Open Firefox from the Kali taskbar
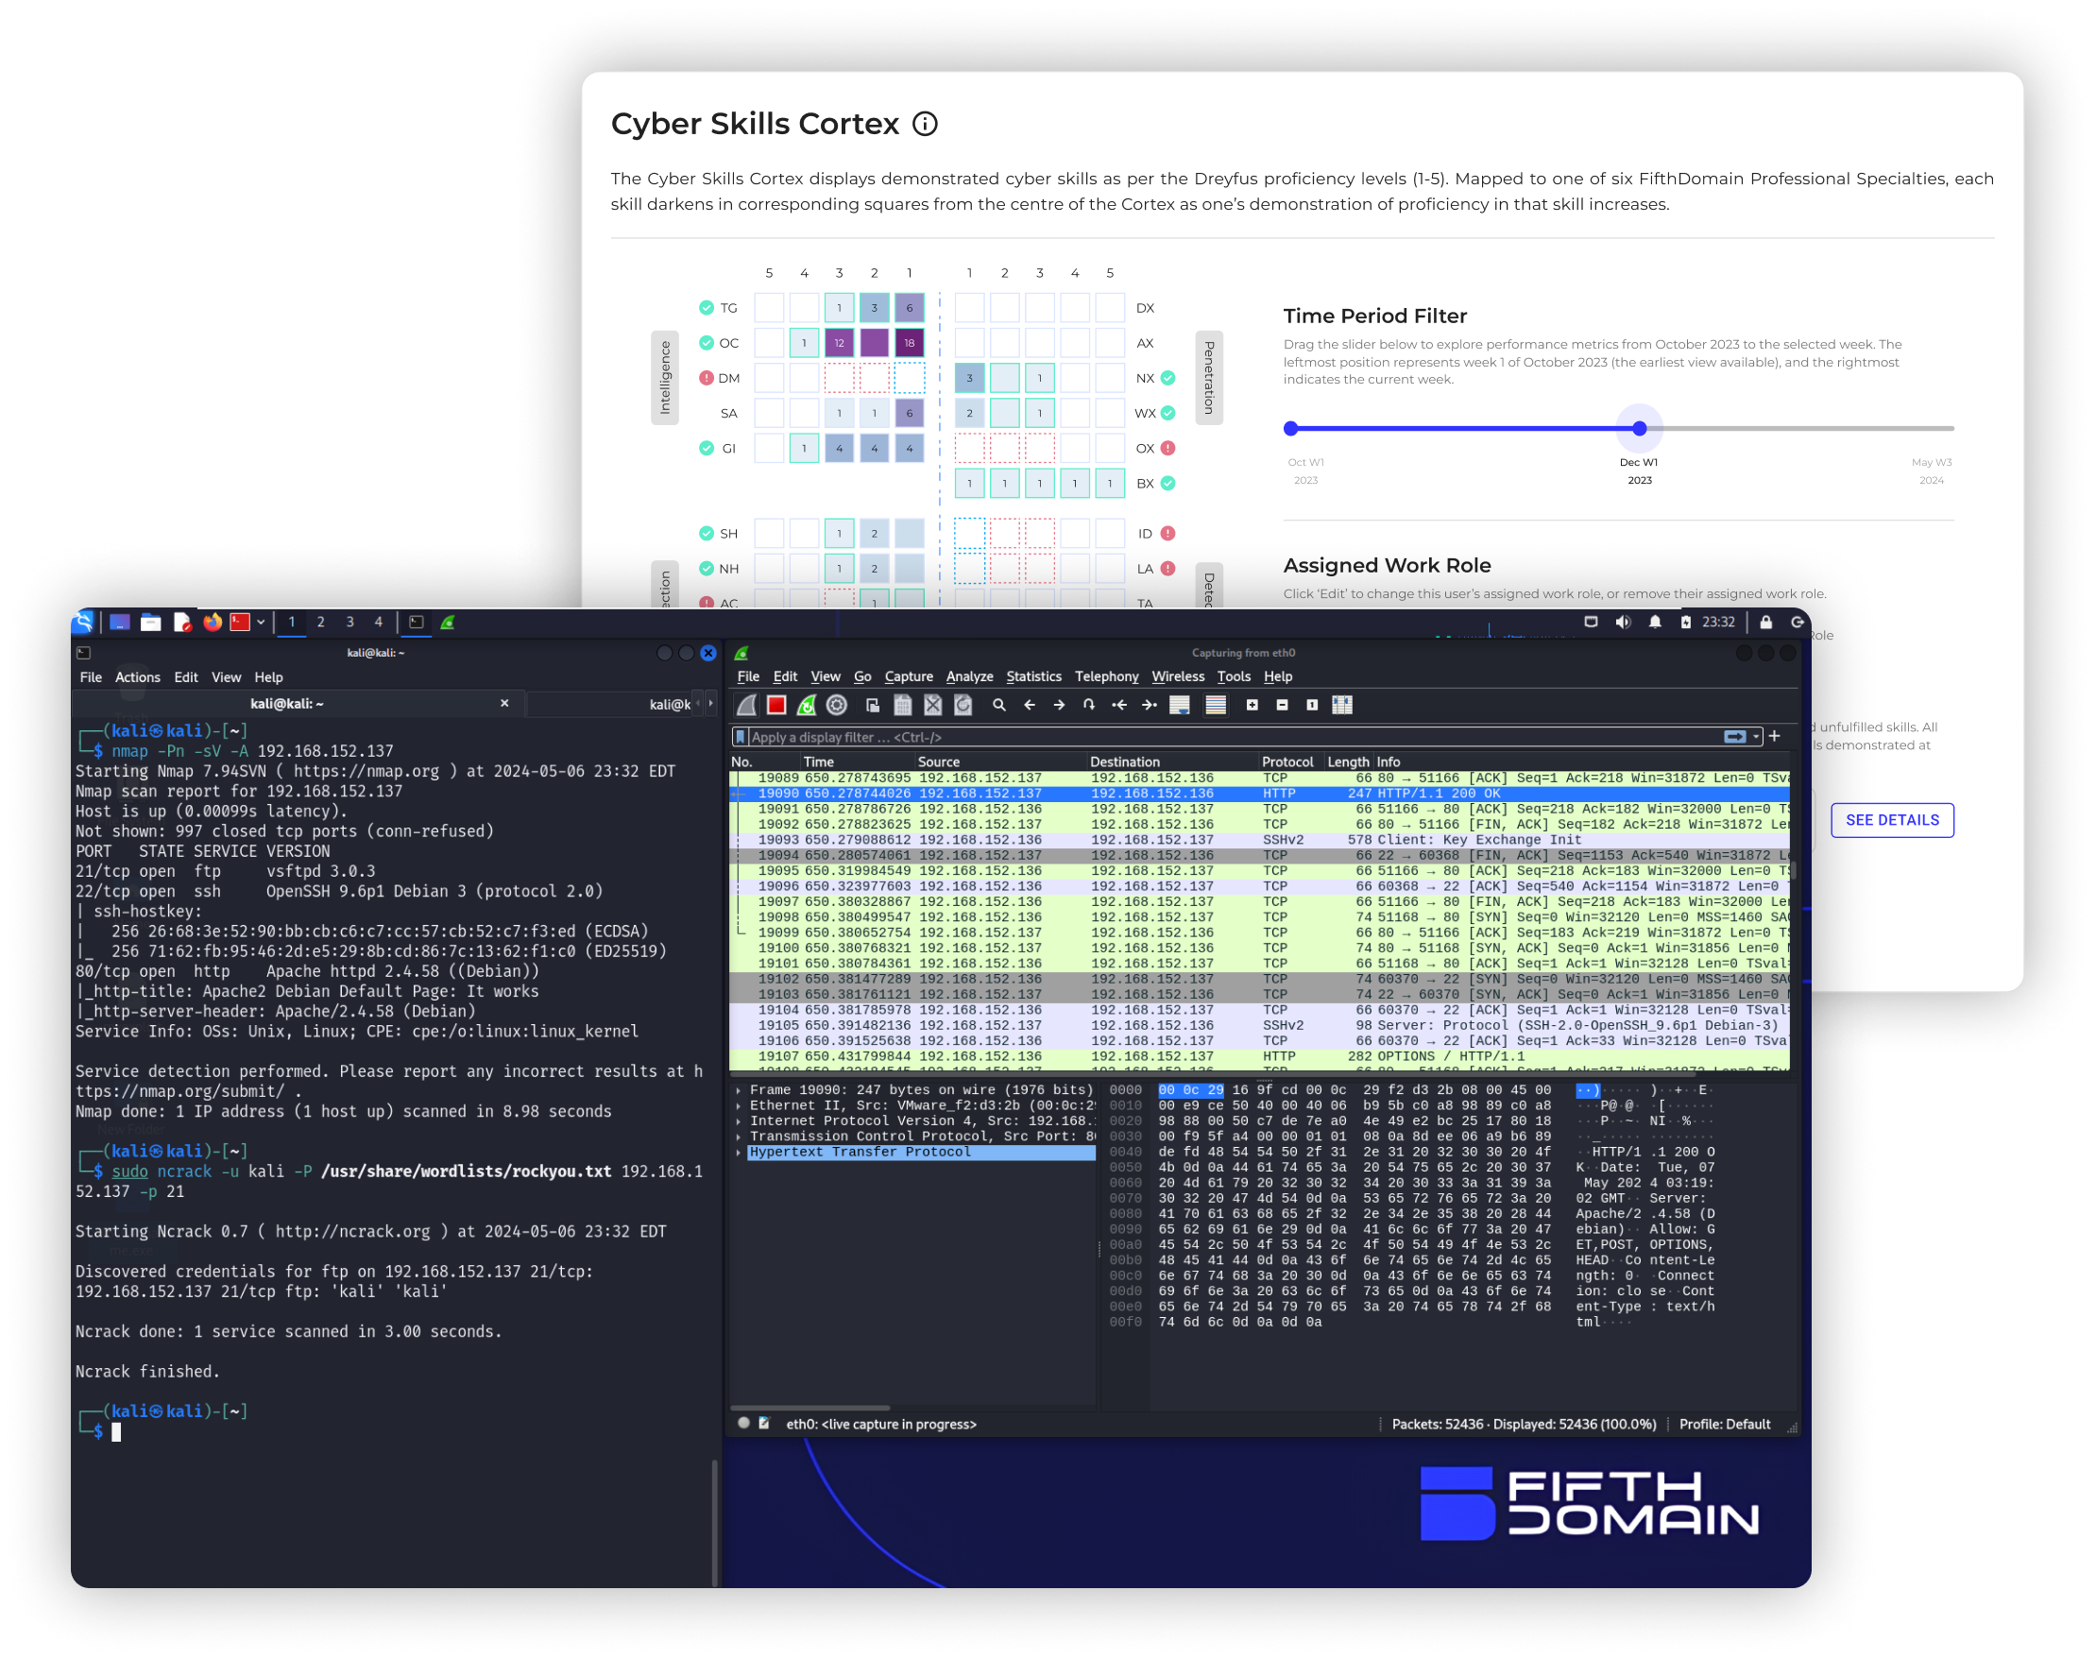The height and width of the screenshot is (1659, 2096). [212, 622]
